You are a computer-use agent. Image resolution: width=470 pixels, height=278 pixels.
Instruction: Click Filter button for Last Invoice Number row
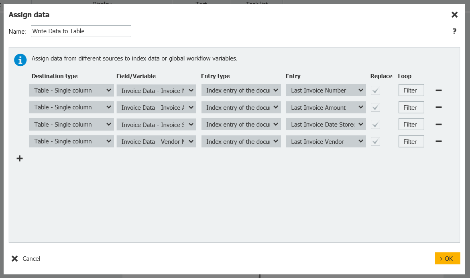(x=411, y=91)
